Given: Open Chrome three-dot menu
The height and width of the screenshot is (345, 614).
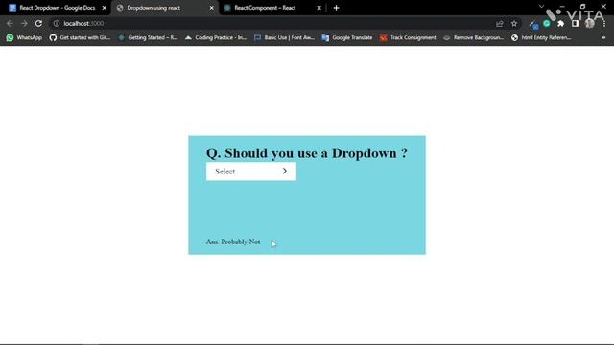Looking at the screenshot, I should (x=604, y=24).
